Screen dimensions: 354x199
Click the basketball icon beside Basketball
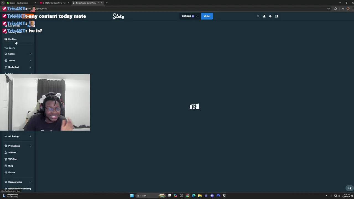coord(6,67)
